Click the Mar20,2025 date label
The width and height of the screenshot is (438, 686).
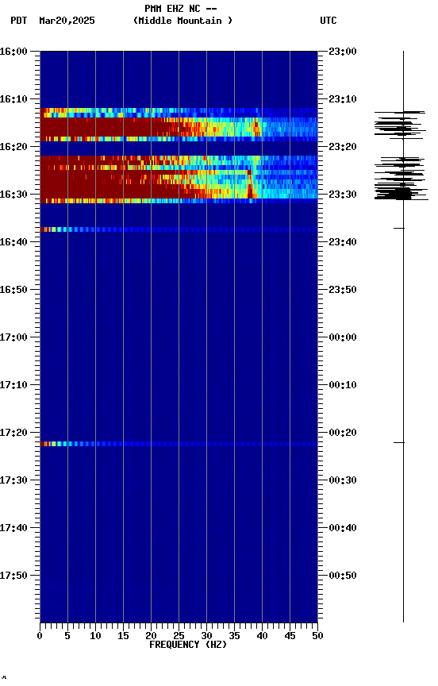pos(67,21)
